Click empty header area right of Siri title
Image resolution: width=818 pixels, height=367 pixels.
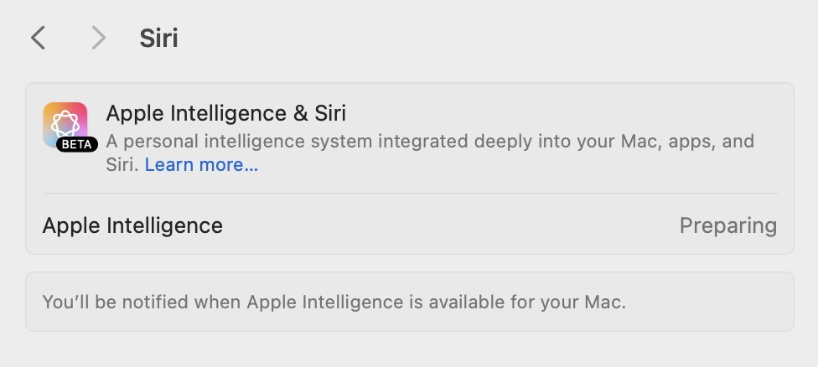click(486, 39)
